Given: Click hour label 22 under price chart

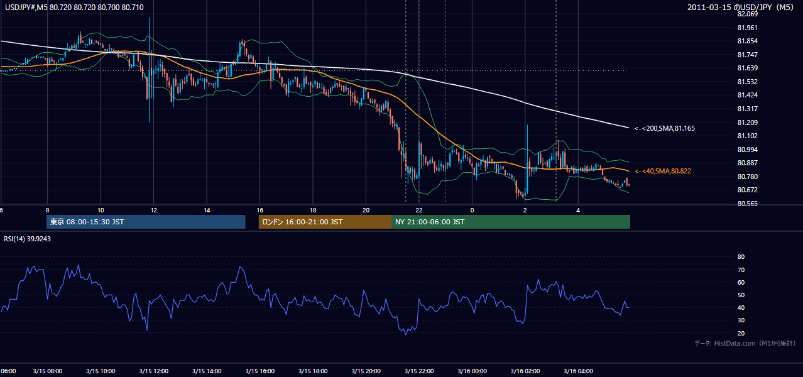Looking at the screenshot, I should (419, 209).
